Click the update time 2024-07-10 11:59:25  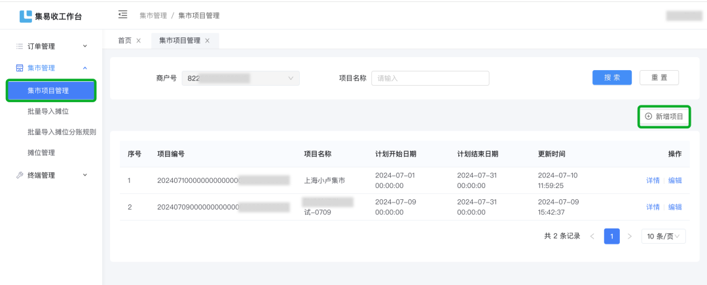pyautogui.click(x=558, y=180)
